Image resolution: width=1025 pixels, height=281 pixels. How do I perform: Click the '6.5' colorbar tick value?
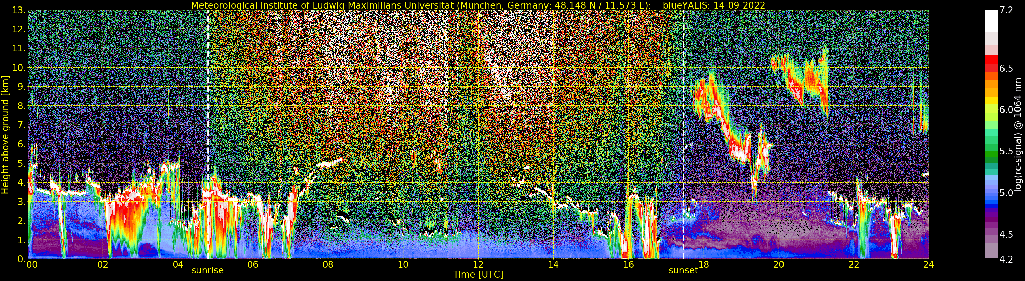point(1006,68)
